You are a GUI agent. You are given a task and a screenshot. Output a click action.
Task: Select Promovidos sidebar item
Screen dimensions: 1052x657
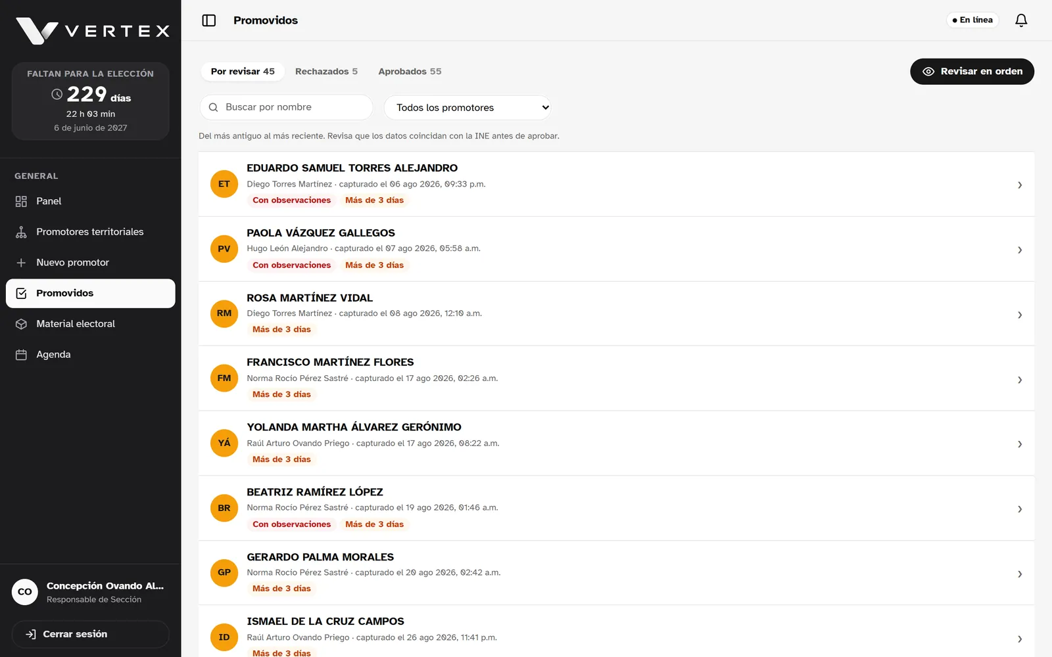[x=91, y=293]
